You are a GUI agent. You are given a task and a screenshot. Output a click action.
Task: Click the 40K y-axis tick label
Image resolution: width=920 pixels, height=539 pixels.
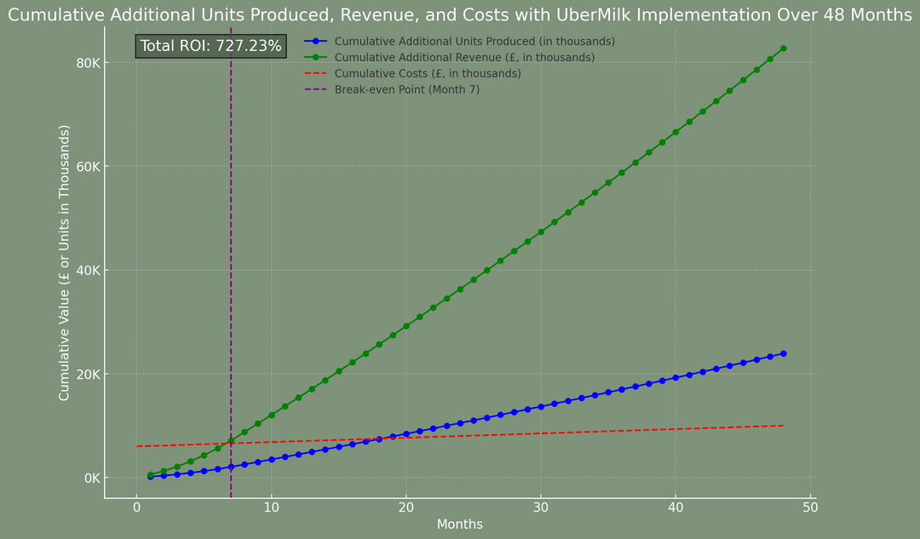click(x=88, y=271)
